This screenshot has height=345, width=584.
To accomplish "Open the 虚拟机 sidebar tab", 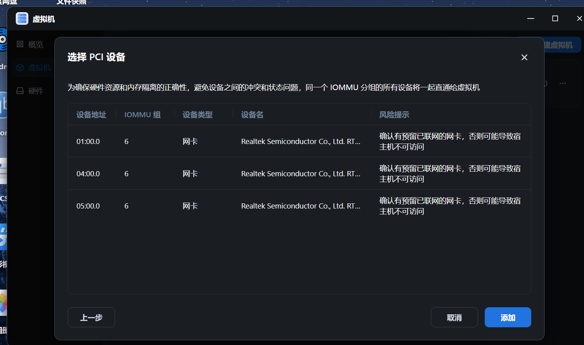I will (33, 68).
